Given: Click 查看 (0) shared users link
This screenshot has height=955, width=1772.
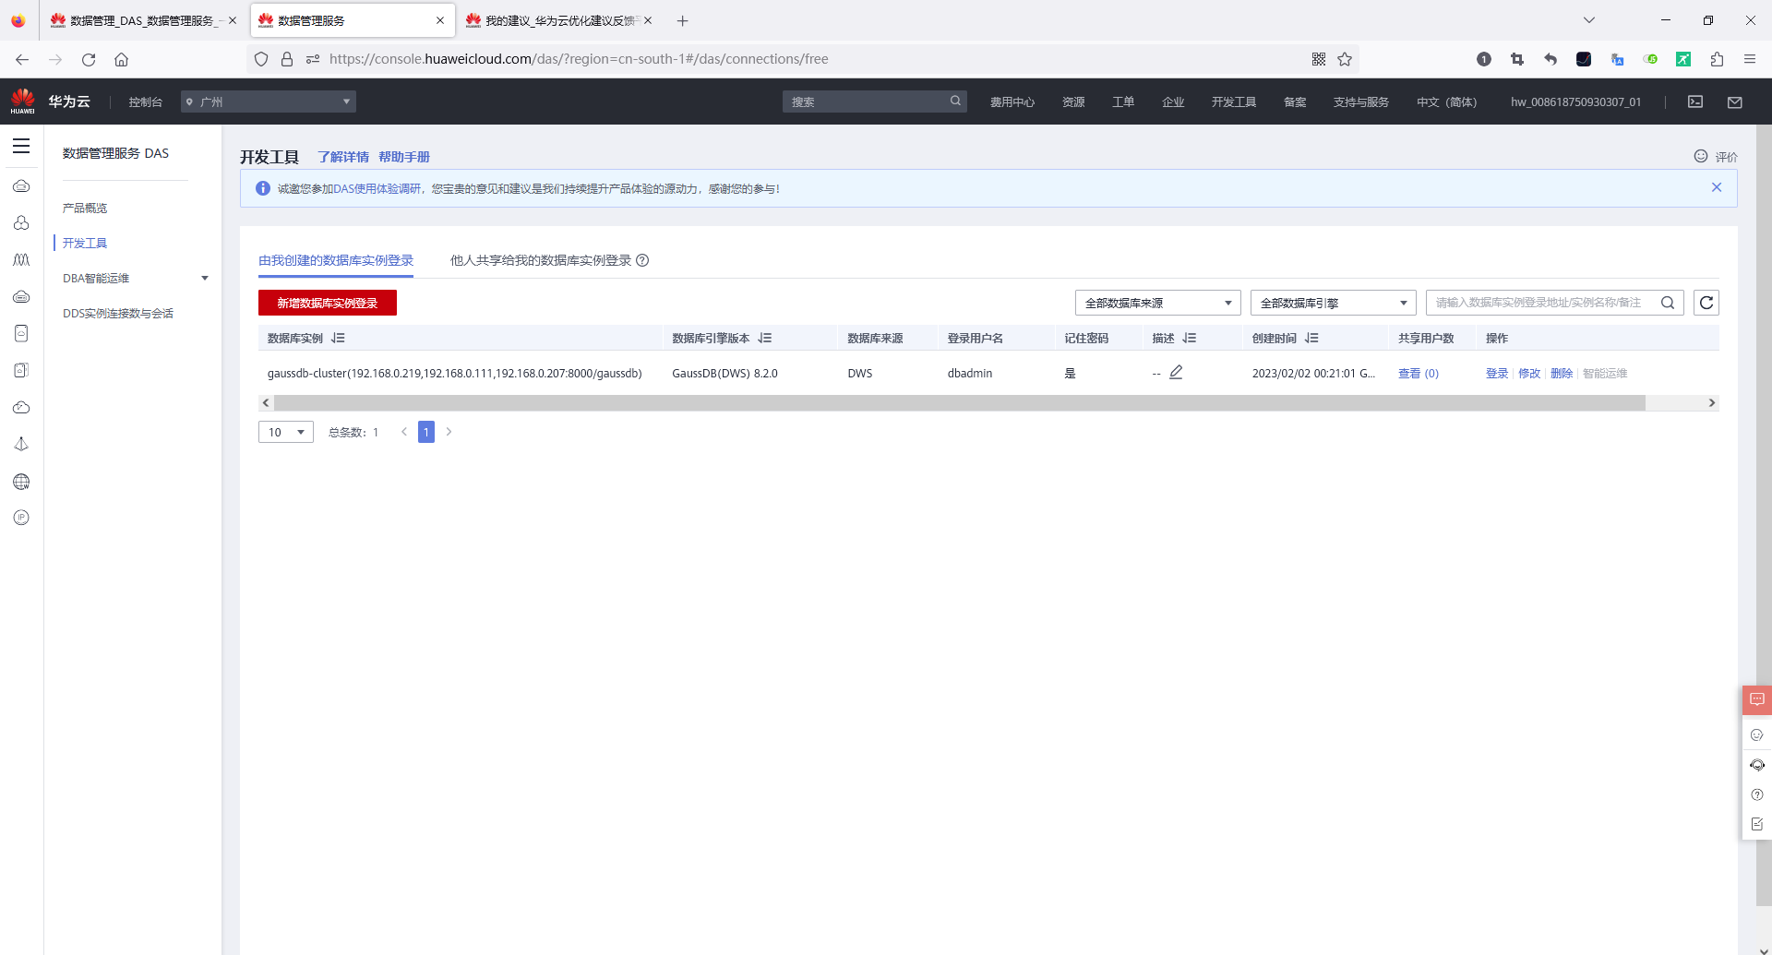Looking at the screenshot, I should pos(1419,373).
